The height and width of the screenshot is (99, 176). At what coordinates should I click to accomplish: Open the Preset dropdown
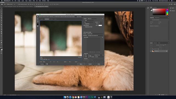tap(92, 19)
